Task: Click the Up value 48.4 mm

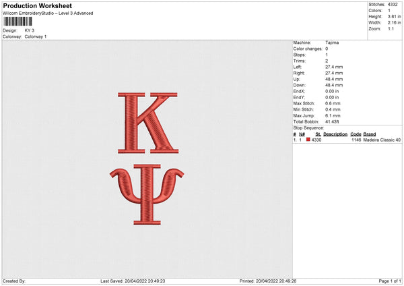Action: 334,79
